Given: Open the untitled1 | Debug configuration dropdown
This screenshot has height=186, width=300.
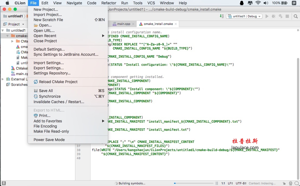Looking at the screenshot, I should [x=244, y=17].
